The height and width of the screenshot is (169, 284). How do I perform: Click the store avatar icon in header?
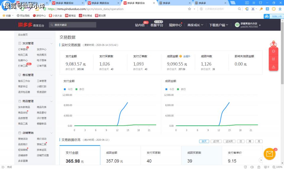coord(237,25)
